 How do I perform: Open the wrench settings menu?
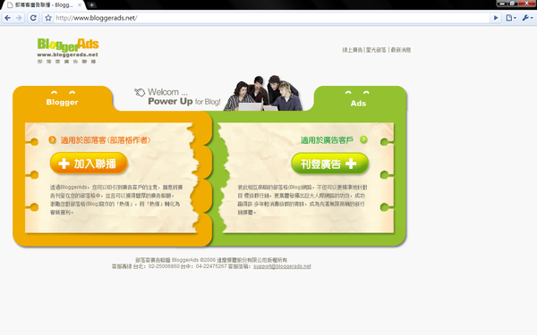point(527,18)
